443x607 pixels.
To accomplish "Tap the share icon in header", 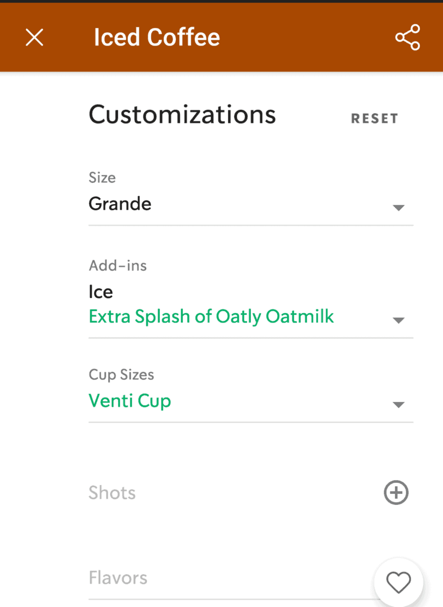I will tap(408, 37).
